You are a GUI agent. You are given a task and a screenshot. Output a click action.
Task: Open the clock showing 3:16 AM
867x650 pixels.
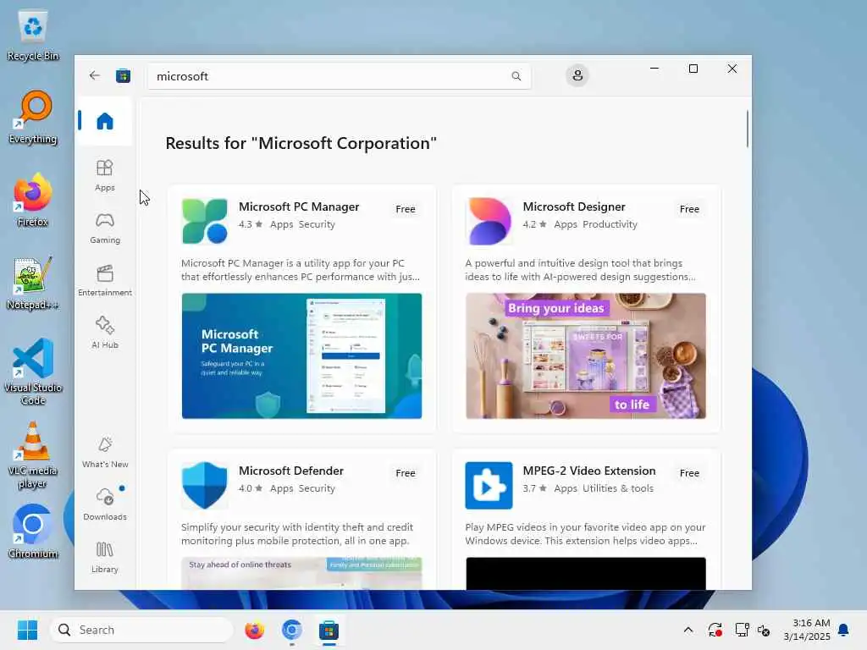pos(807,630)
